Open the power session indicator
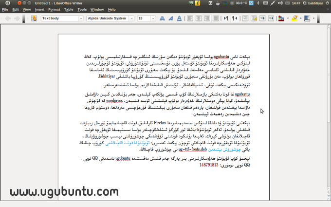Image resolution: width=331 pixels, height=207 pixels. pos(328,3)
